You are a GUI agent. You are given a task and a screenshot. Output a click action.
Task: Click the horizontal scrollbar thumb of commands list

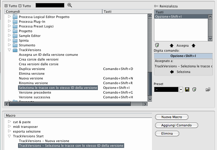tap(70, 104)
